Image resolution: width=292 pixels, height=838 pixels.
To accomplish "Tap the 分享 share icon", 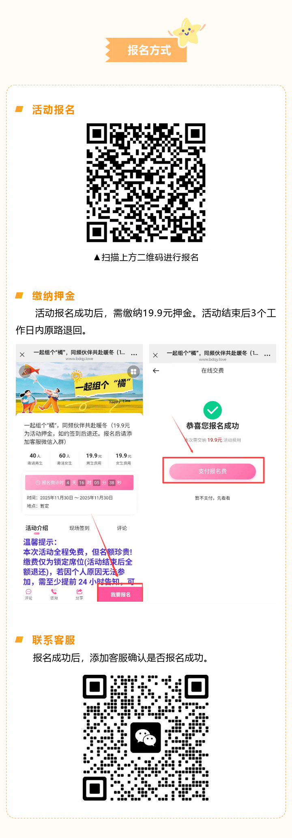I will click(x=79, y=594).
